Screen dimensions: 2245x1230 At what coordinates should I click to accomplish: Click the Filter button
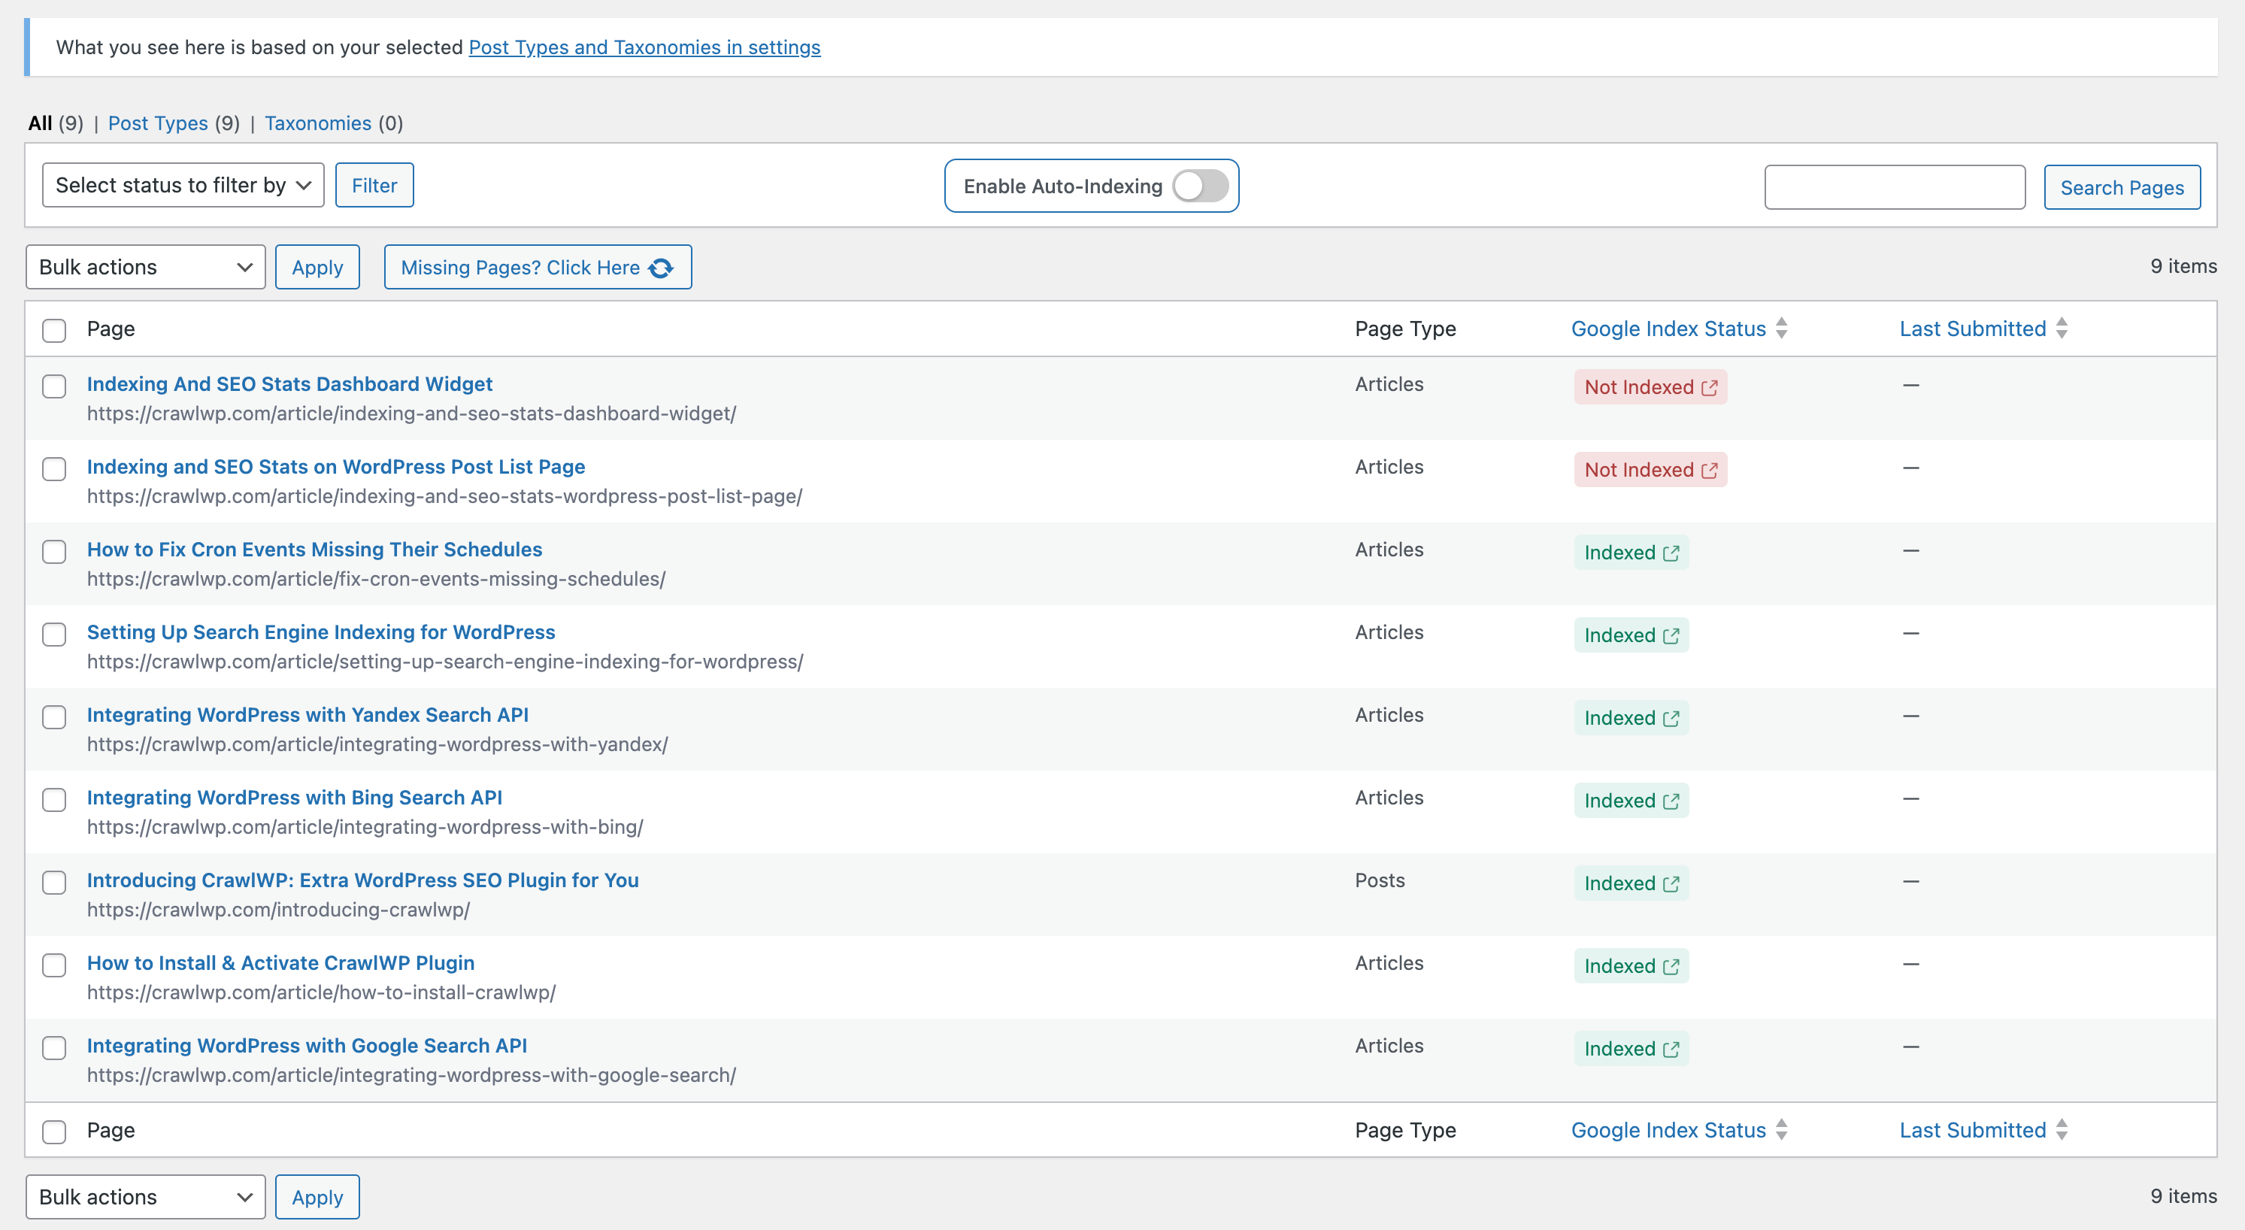tap(374, 185)
